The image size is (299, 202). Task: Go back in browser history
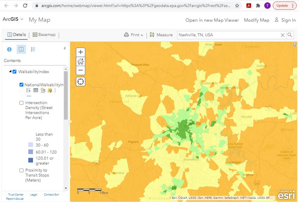pyautogui.click(x=6, y=6)
